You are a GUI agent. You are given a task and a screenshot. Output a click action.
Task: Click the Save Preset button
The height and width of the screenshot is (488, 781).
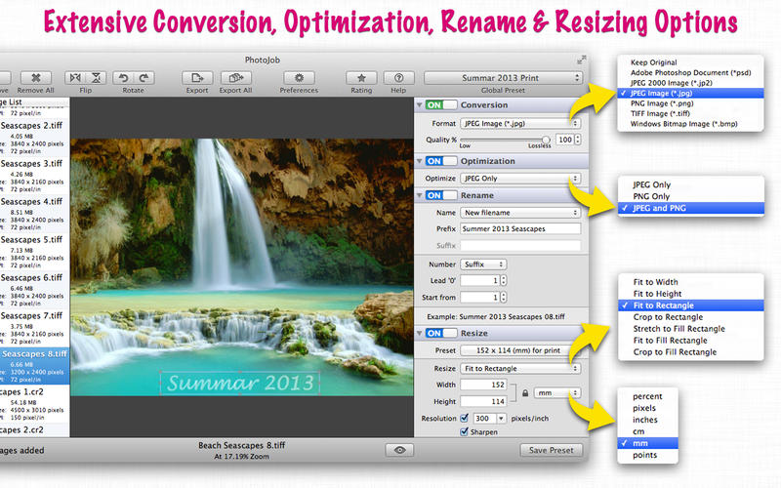(551, 450)
